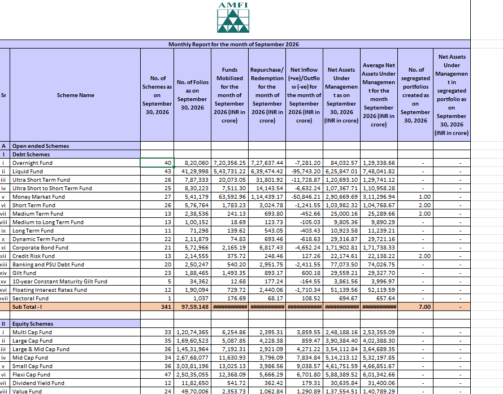Select the 'Money Market Fund' cell
The height and width of the screenshot is (394, 503).
(x=75, y=197)
